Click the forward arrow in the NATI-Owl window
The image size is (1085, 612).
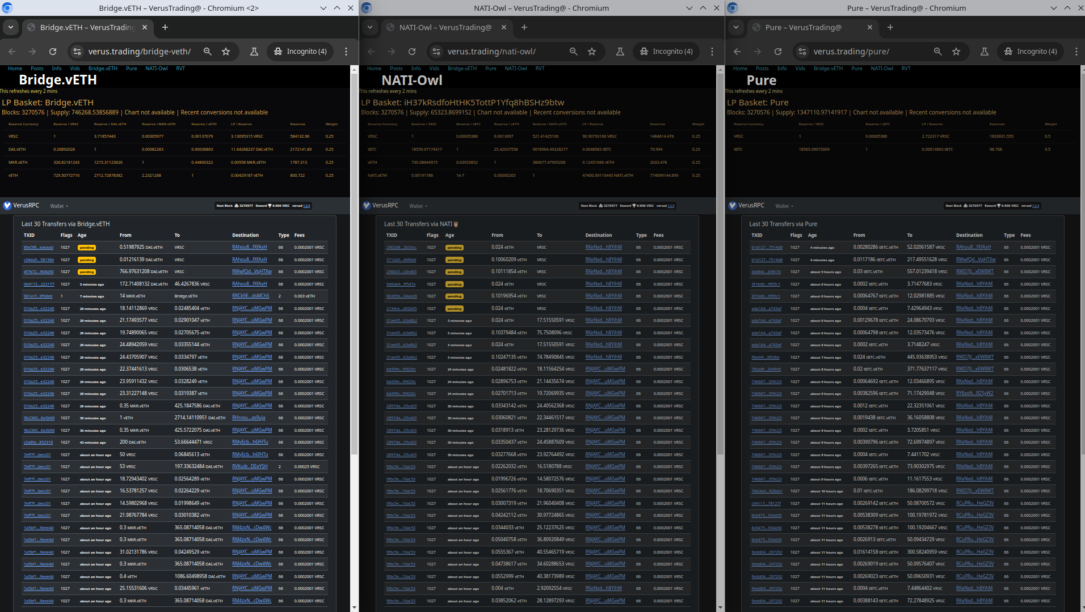tap(392, 51)
